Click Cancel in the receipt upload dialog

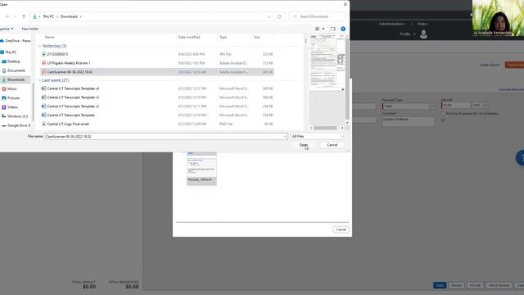(x=341, y=229)
